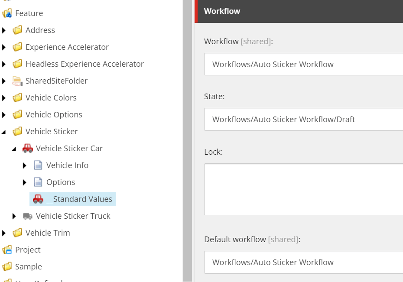Expand the Experience Accelerator folder
Screen dimensions: 403x282
pos(4,47)
